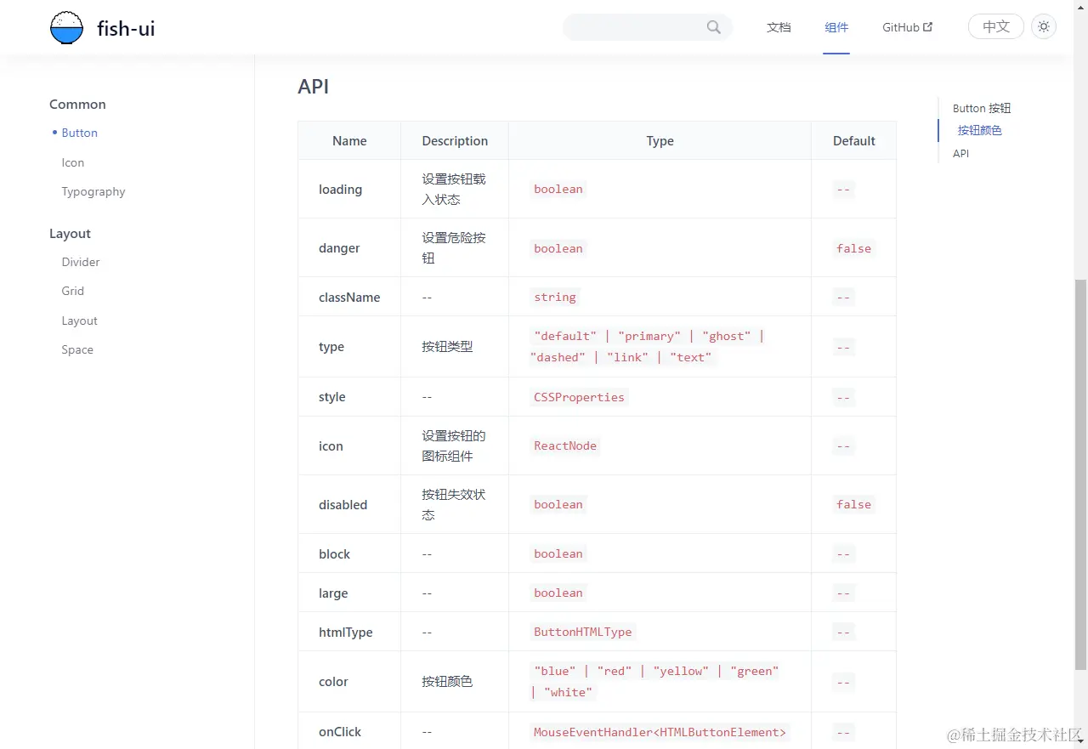Click the loading property name

click(340, 190)
